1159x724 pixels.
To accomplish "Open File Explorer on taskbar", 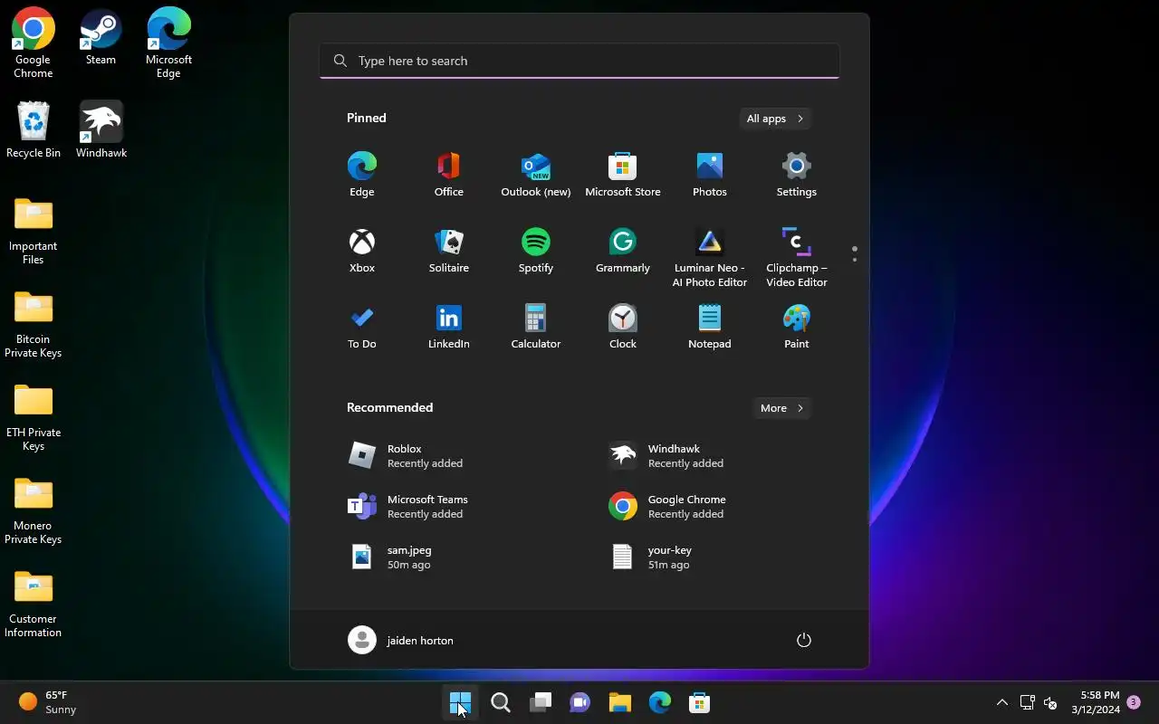I will (620, 702).
